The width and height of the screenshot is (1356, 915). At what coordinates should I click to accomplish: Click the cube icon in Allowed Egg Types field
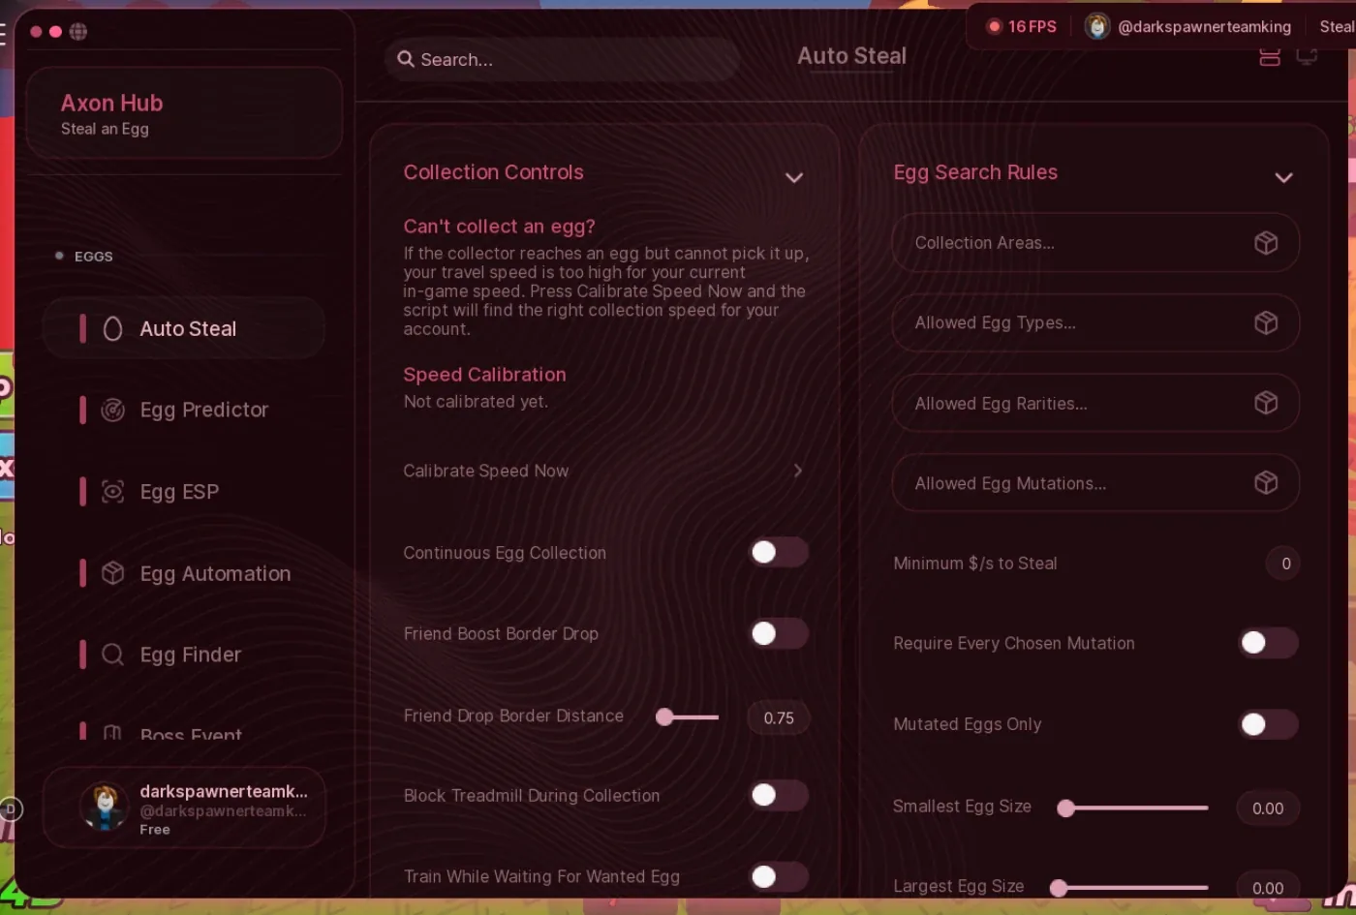pos(1266,323)
